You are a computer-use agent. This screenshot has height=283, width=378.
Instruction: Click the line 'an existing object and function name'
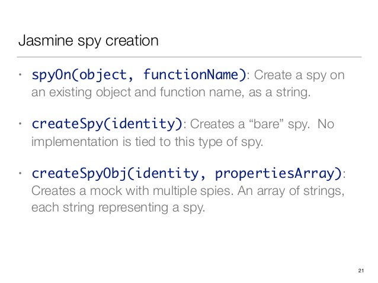coord(136,93)
